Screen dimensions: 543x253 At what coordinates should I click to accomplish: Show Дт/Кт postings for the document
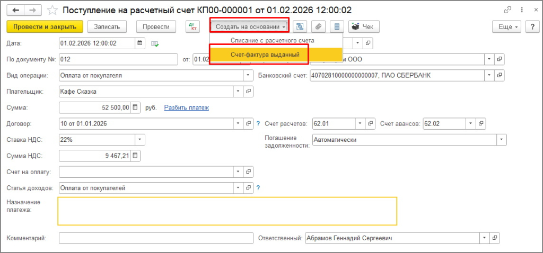[x=192, y=26]
